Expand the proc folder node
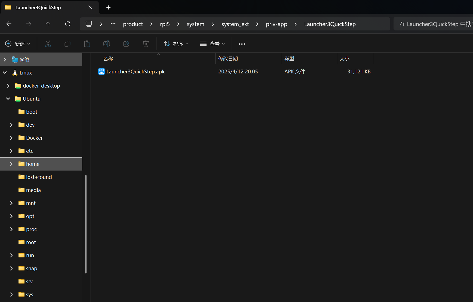This screenshot has height=302, width=473. tap(11, 229)
